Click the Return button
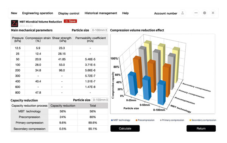Image resolution: width=227 pixels, height=143 pixels. 201,128
